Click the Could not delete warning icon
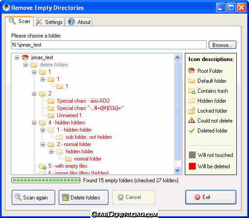 [x=192, y=120]
